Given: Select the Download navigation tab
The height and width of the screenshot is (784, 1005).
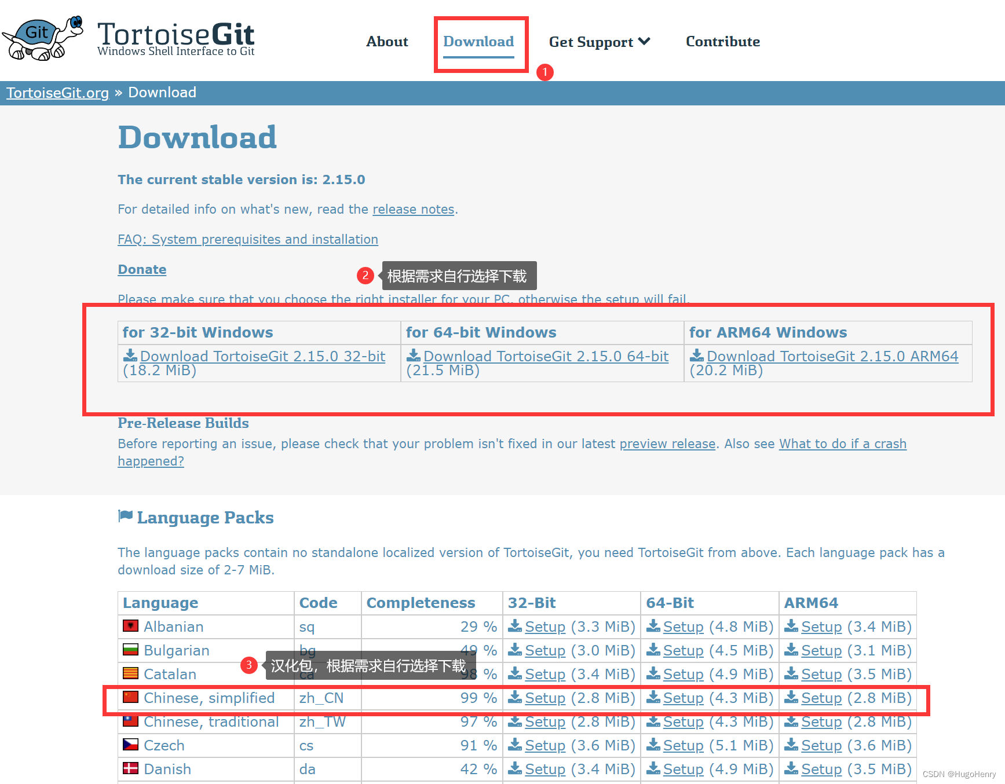Looking at the screenshot, I should (x=478, y=42).
